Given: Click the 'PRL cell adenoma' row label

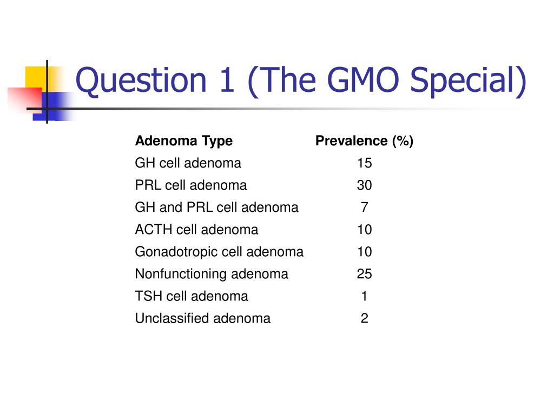Looking at the screenshot, I should (191, 185).
